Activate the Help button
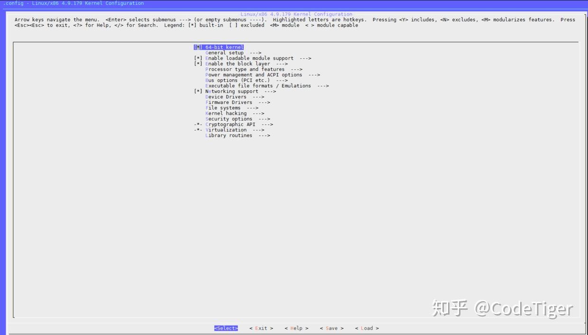 (296, 328)
